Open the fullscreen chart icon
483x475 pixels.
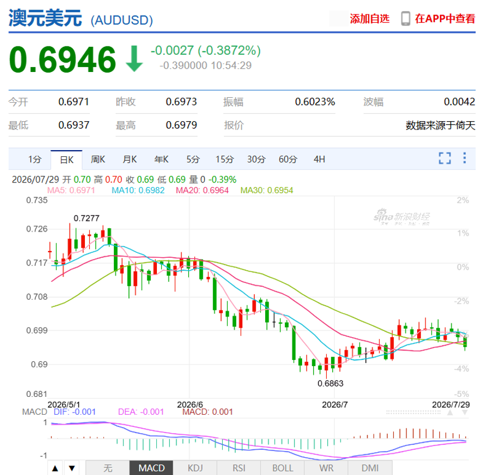tap(444, 158)
